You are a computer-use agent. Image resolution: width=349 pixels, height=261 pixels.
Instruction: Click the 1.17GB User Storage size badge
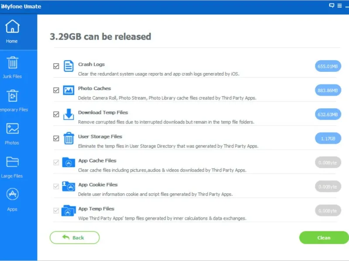point(328,138)
